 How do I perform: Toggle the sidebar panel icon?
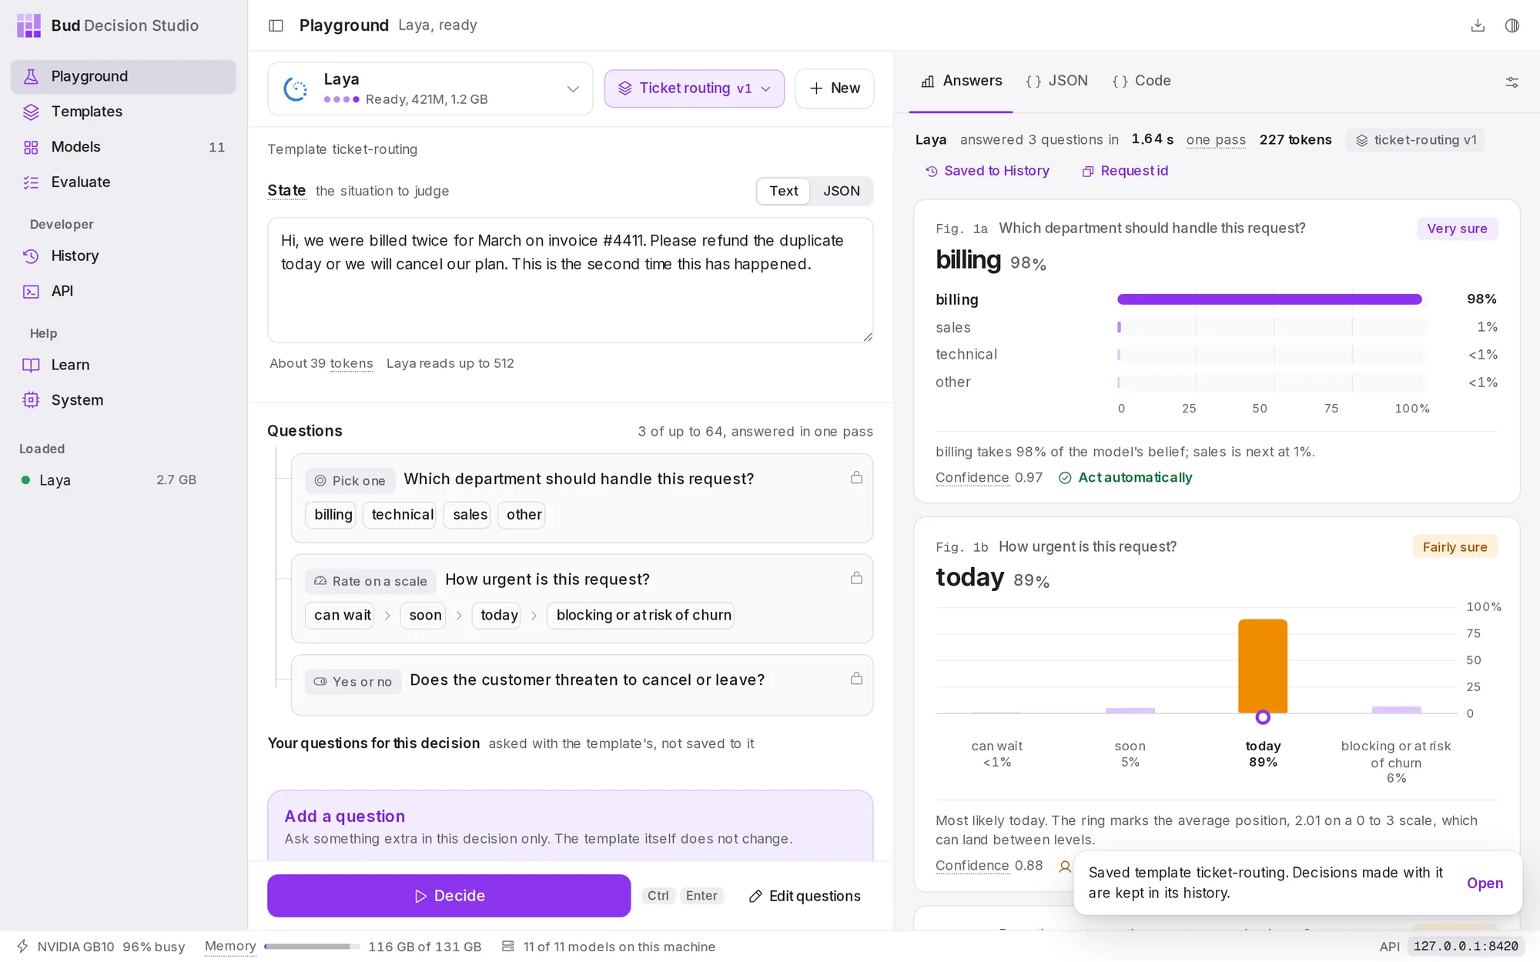[x=276, y=25]
